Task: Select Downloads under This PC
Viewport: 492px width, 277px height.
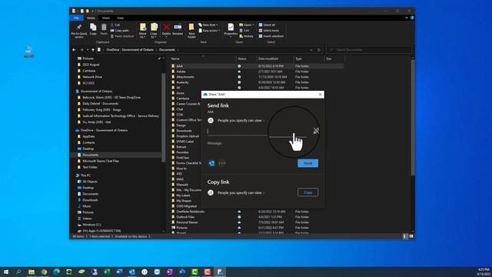Action: (x=90, y=200)
